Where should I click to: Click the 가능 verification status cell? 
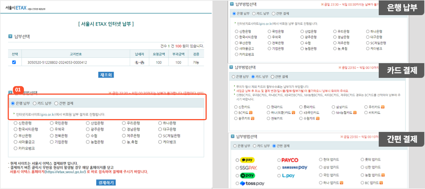[195, 62]
